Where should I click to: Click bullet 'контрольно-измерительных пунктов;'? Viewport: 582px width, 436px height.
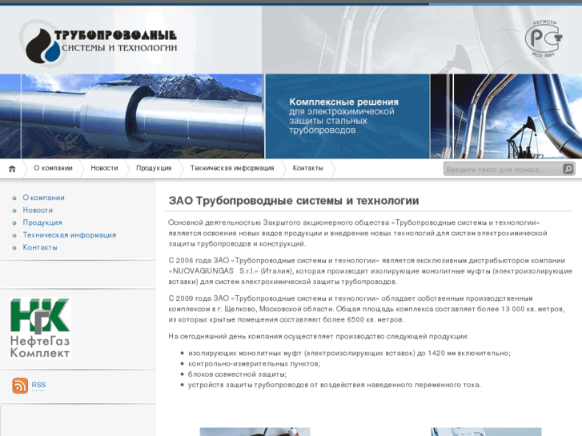pyautogui.click(x=254, y=364)
